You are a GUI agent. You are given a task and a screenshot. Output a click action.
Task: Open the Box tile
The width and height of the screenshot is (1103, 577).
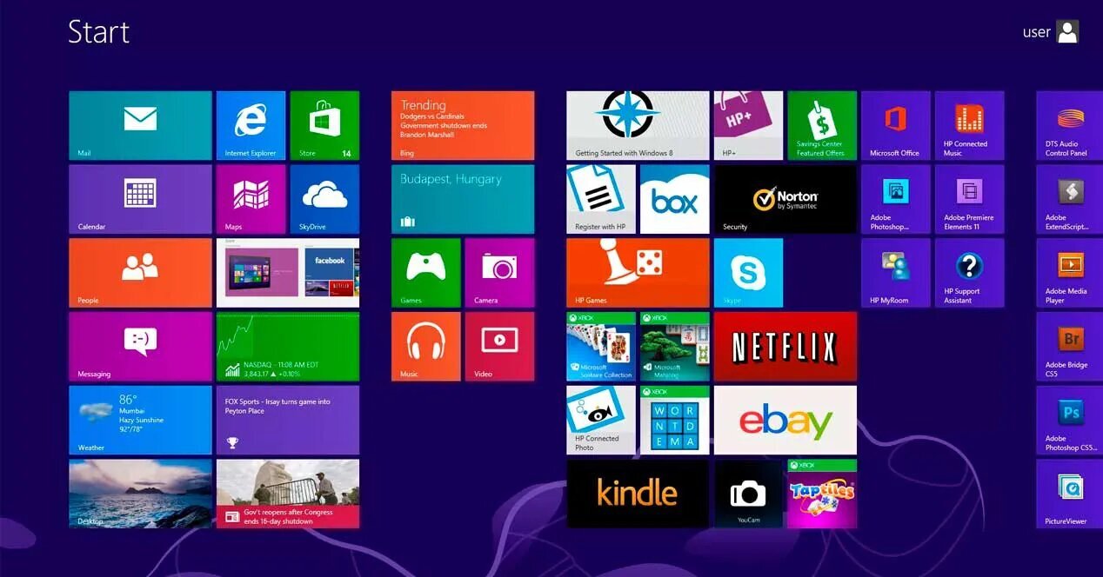(675, 199)
